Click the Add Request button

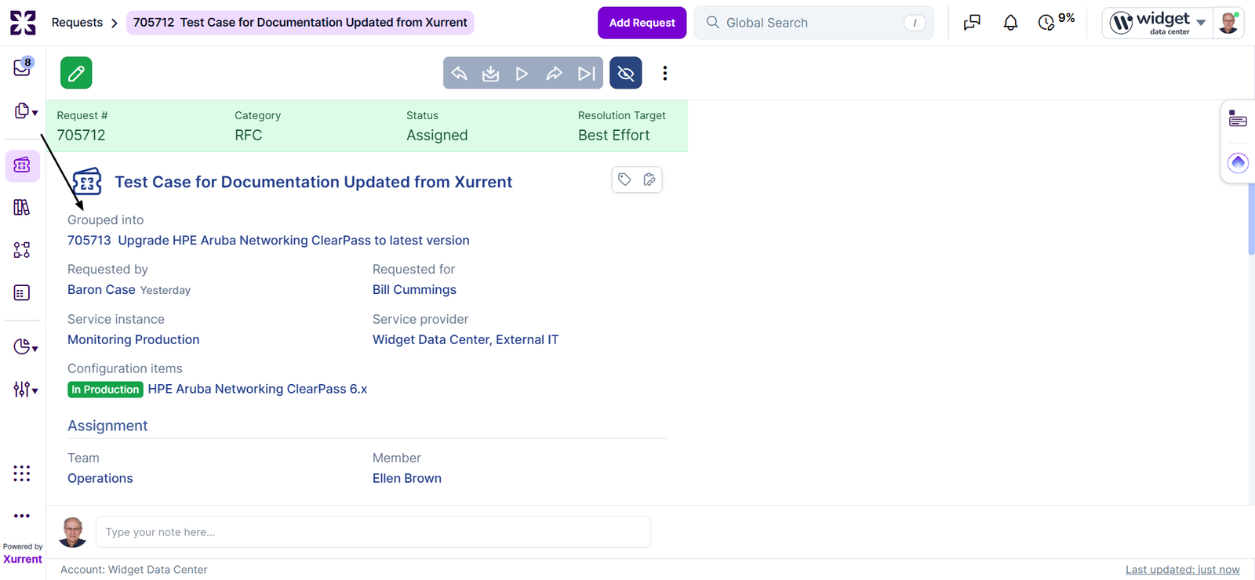pyautogui.click(x=642, y=23)
